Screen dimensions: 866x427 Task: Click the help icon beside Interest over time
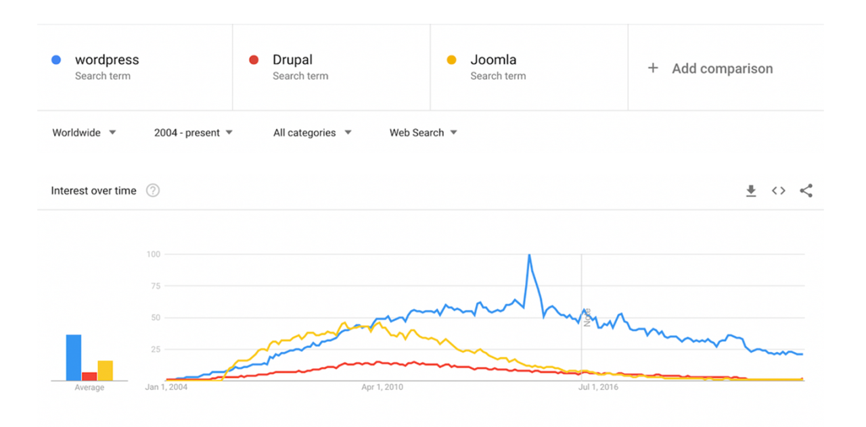tap(153, 191)
